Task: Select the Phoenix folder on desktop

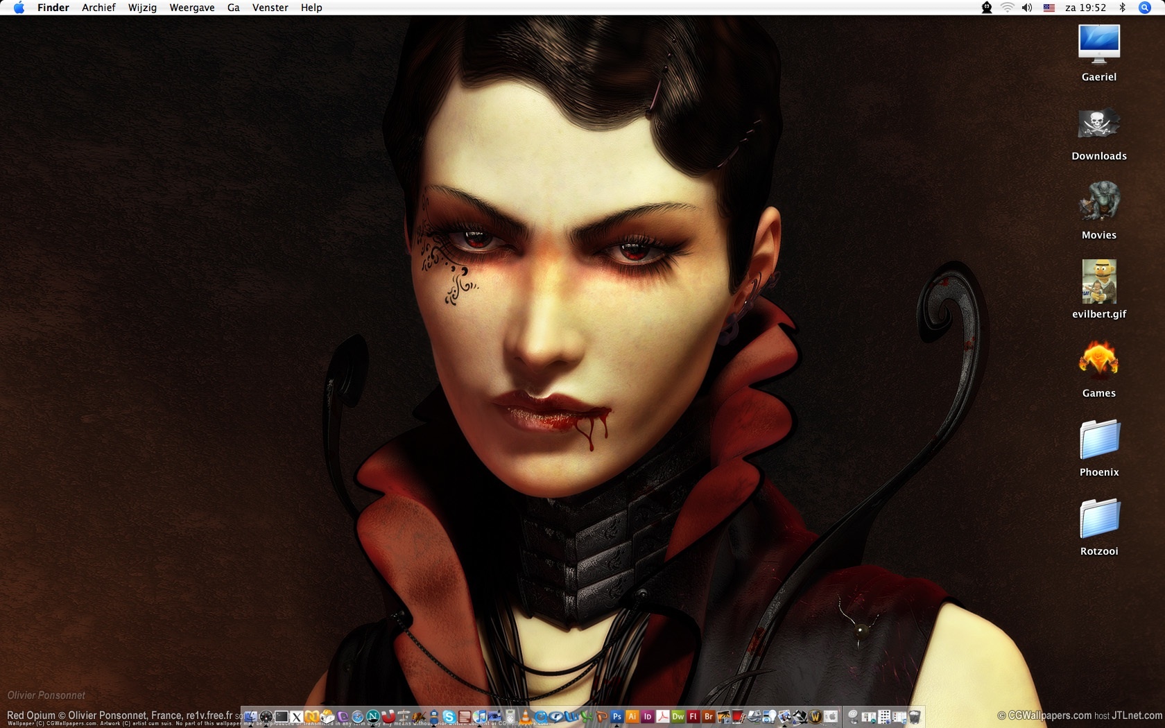Action: (x=1099, y=440)
